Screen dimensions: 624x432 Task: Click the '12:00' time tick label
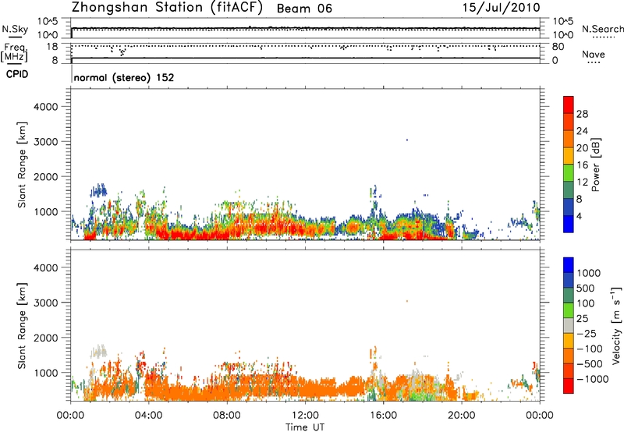305,416
